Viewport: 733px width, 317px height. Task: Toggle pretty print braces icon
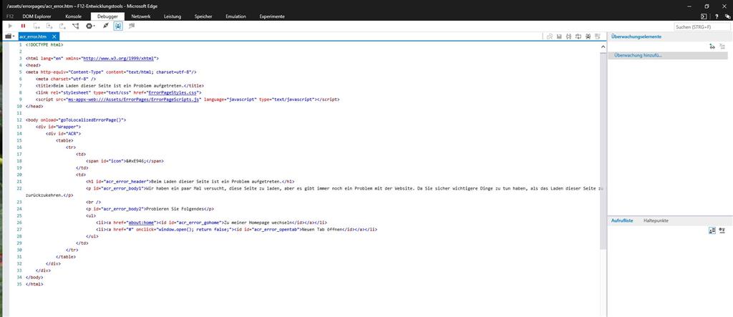568,36
